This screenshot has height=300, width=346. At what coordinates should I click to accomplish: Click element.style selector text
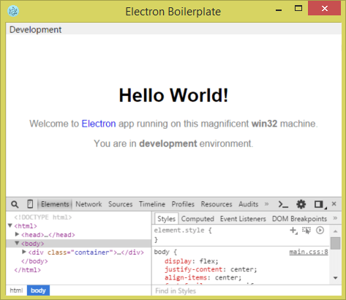click(x=179, y=230)
